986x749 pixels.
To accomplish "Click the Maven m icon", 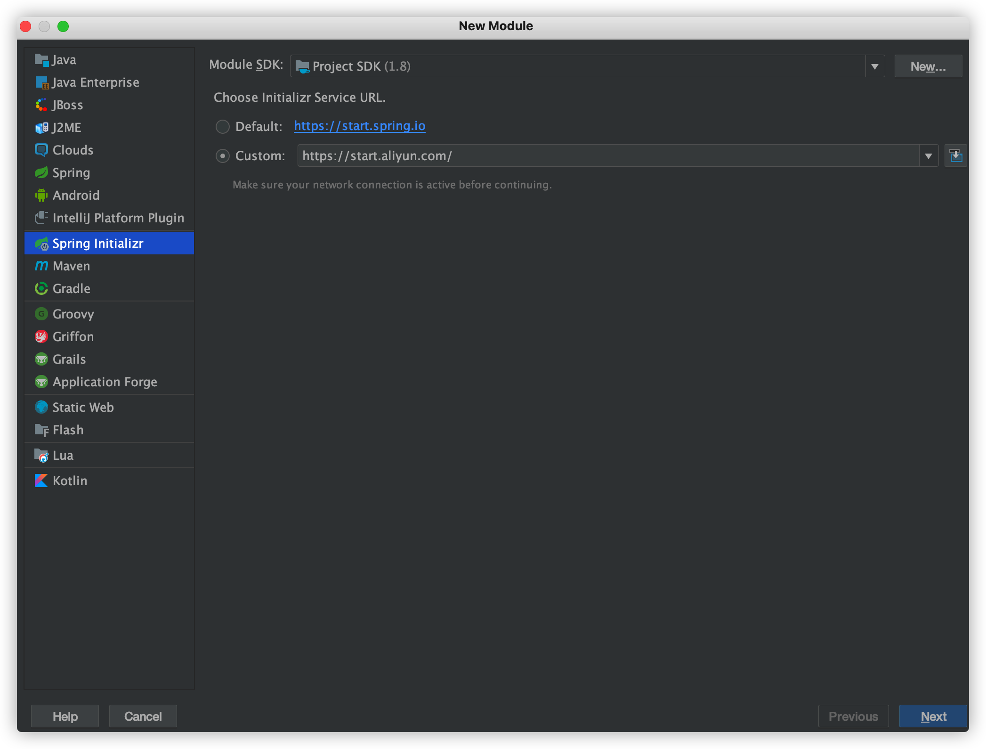I will [x=41, y=266].
